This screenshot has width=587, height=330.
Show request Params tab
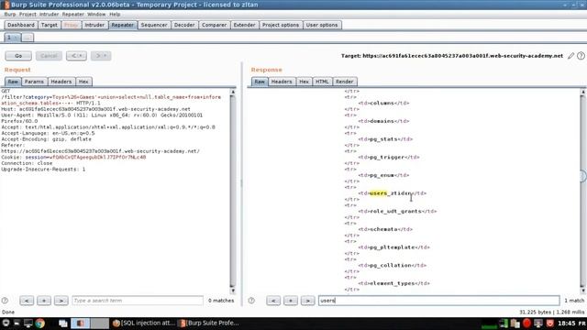34,82
